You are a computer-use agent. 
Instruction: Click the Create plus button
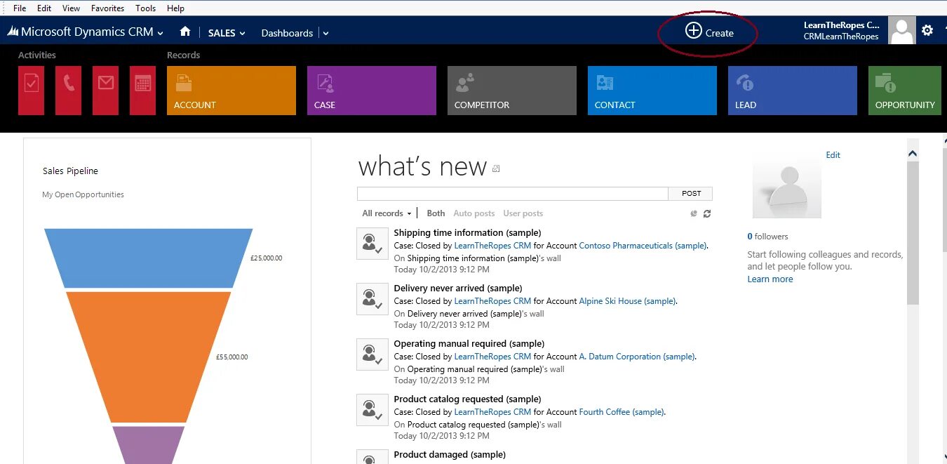tap(709, 32)
